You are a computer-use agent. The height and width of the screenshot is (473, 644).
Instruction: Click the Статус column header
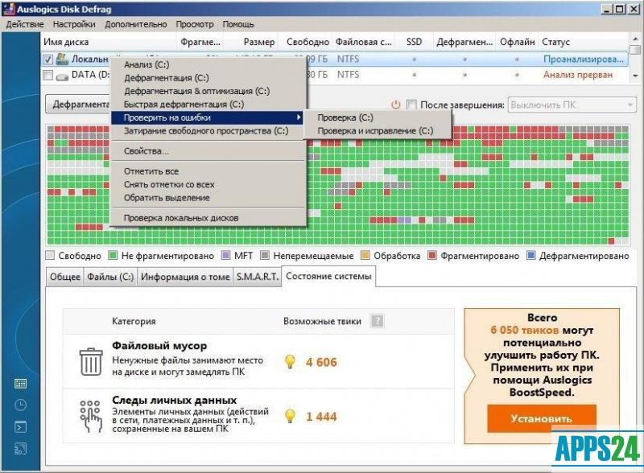point(555,42)
